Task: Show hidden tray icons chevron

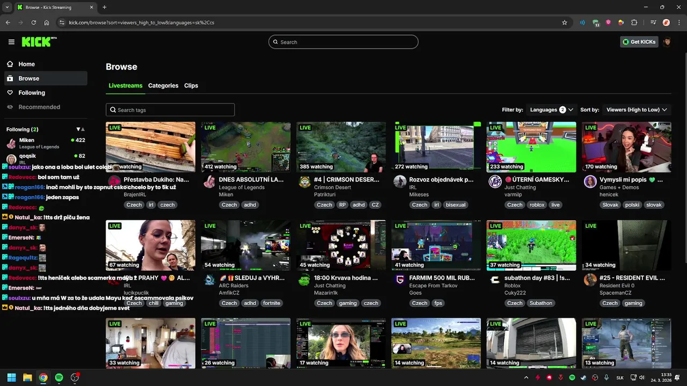Action: [x=526, y=377]
